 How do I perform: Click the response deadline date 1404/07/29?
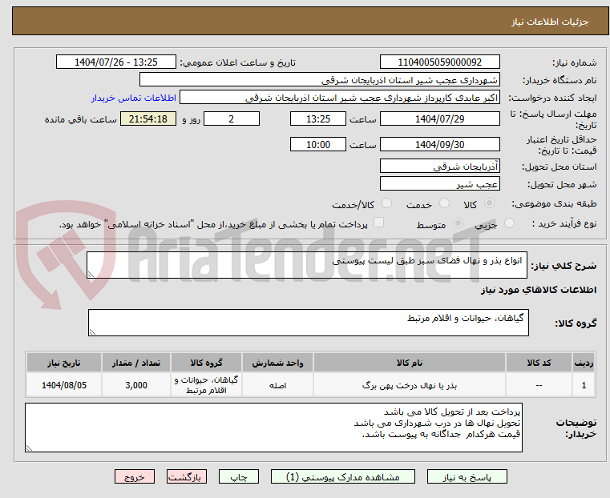[439, 118]
